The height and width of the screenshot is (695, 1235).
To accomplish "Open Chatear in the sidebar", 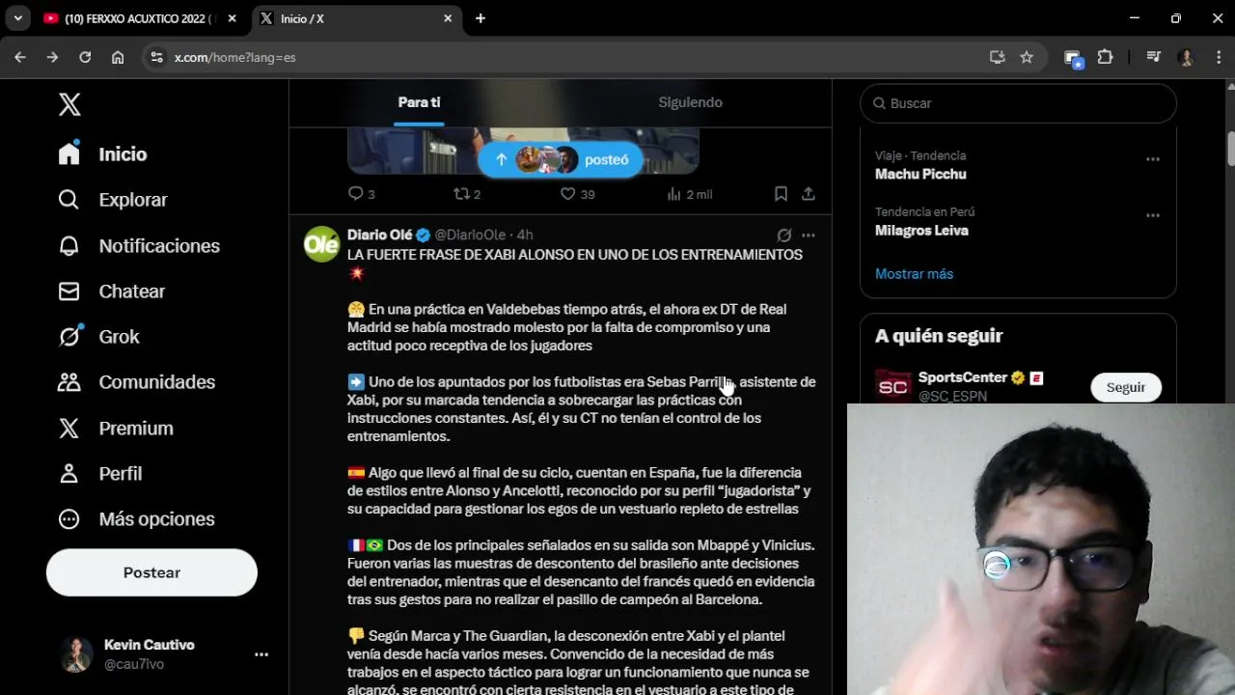I will coord(111,292).
